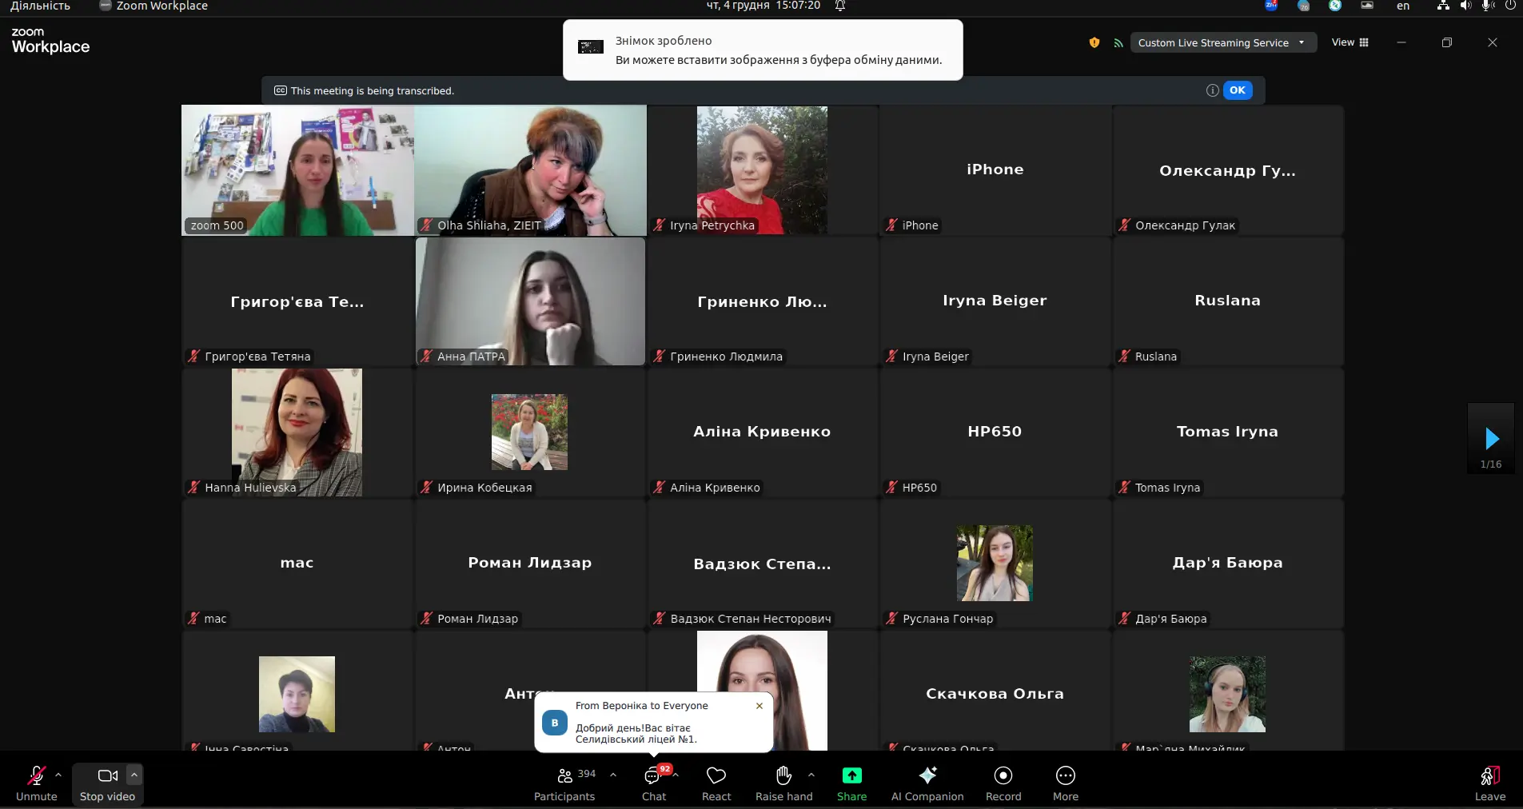Toggle system volume icon in top bar
This screenshot has width=1523, height=809.
[x=1465, y=6]
